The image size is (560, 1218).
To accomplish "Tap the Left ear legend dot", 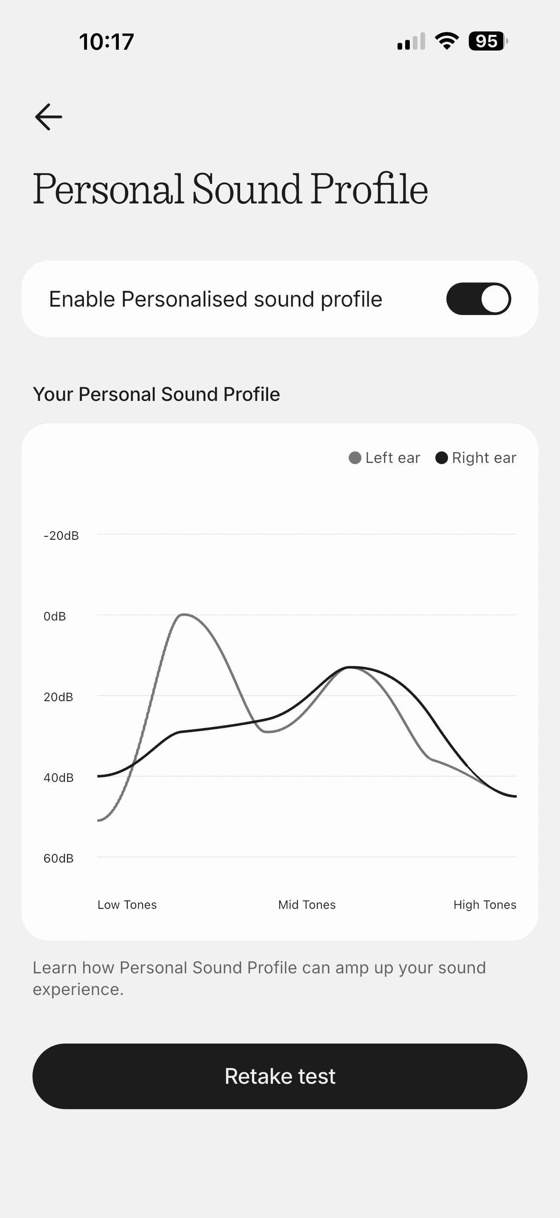I will [x=355, y=458].
